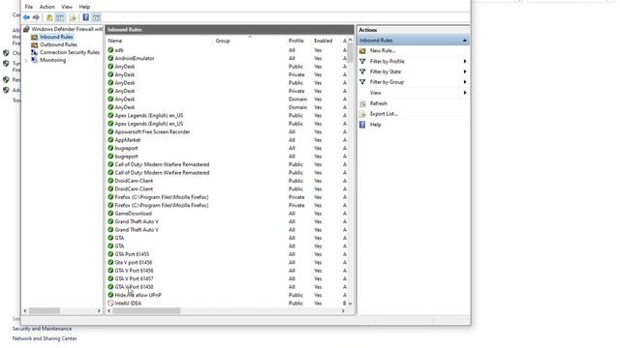Click the Outbound Rules tree icon
Screen dimensions: 620x348
click(x=35, y=44)
